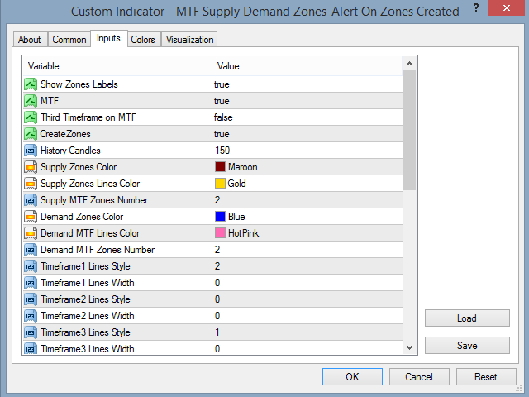Select the Demand MTF Zones Number value
The width and height of the screenshot is (529, 397).
point(217,250)
